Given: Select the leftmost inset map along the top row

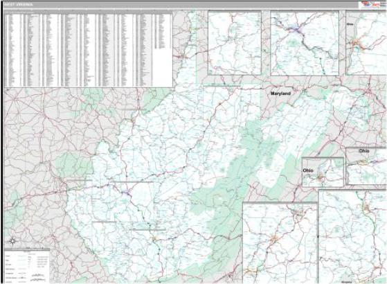Looking at the screenshot, I should [235, 43].
